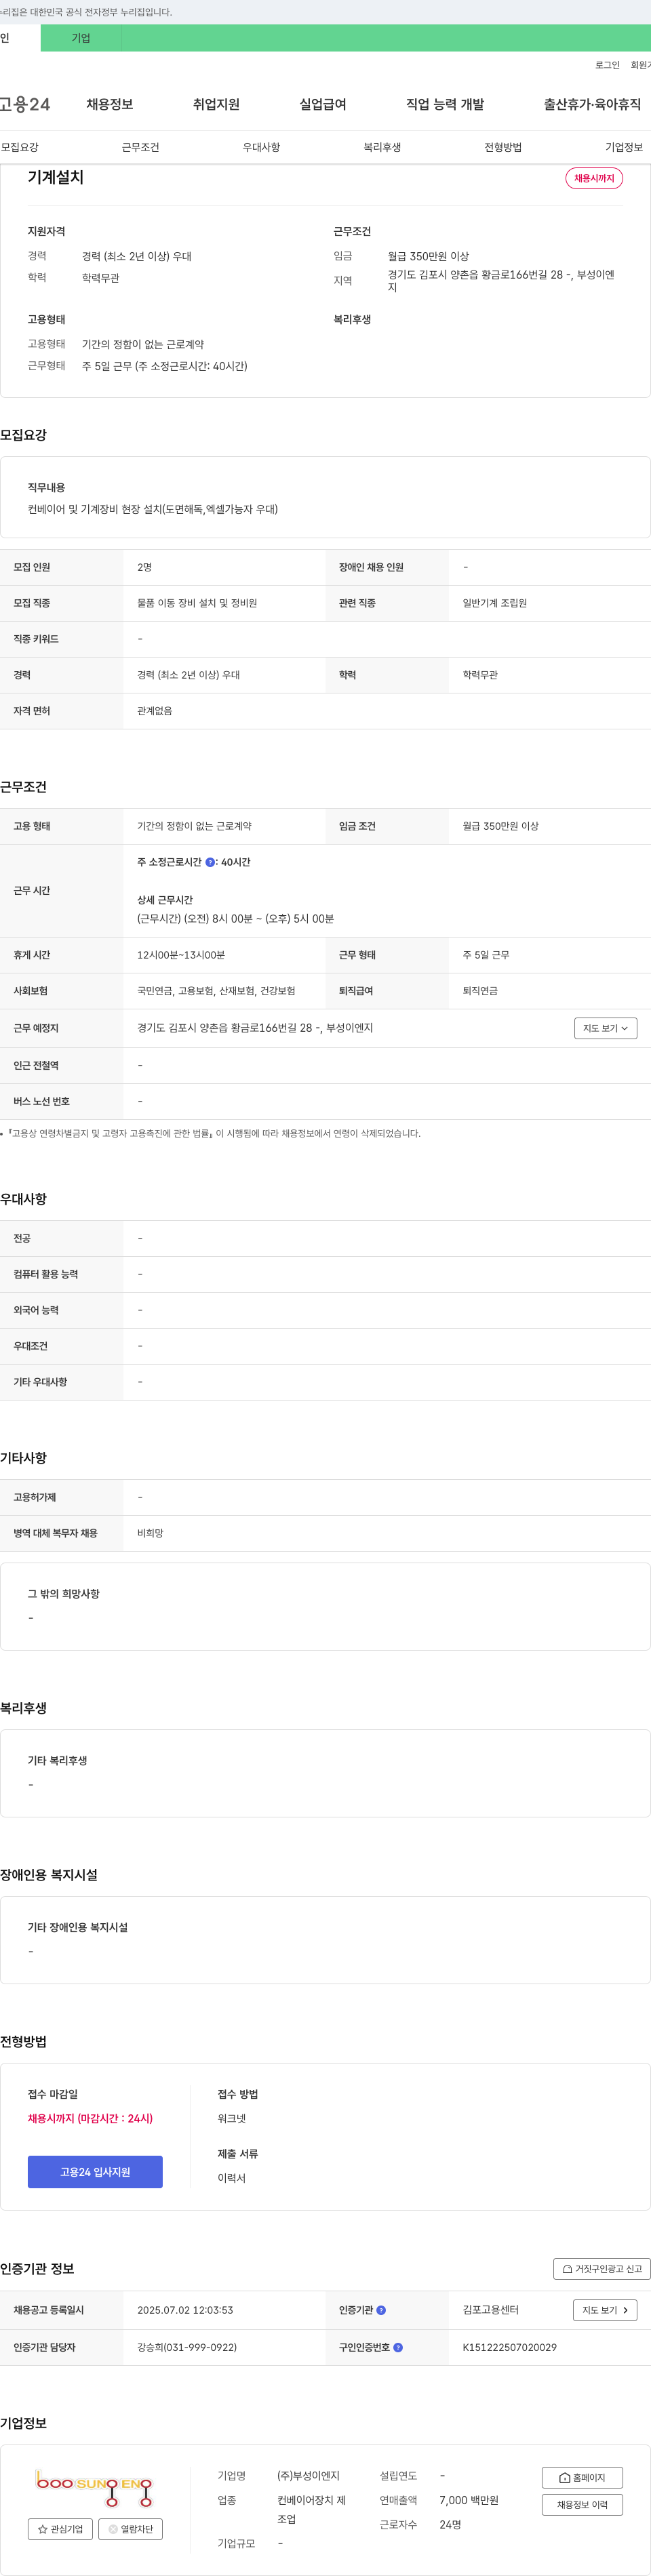
Task: Apply with 고용24 입사지원 button
Action: tap(95, 2172)
